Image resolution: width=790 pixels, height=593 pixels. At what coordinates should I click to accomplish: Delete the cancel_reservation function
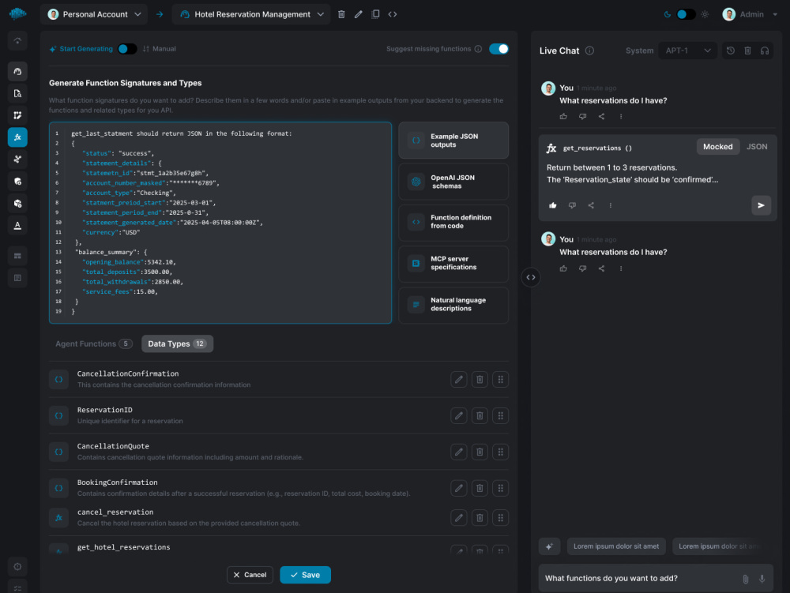coord(480,518)
